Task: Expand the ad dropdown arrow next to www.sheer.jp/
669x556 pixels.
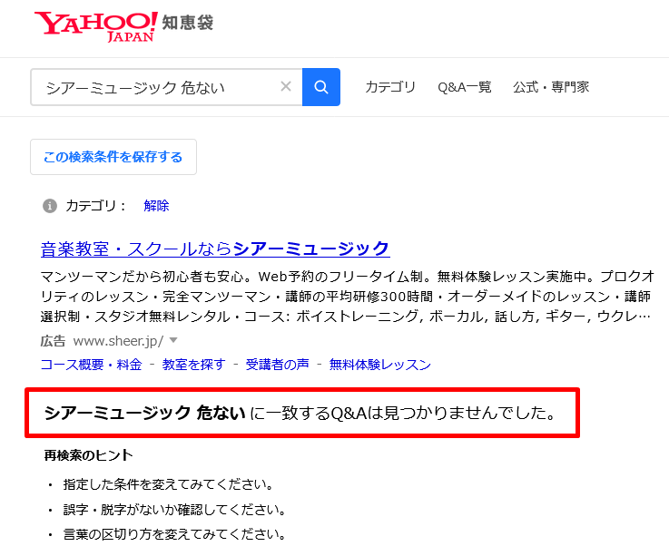Action: pyautogui.click(x=173, y=340)
